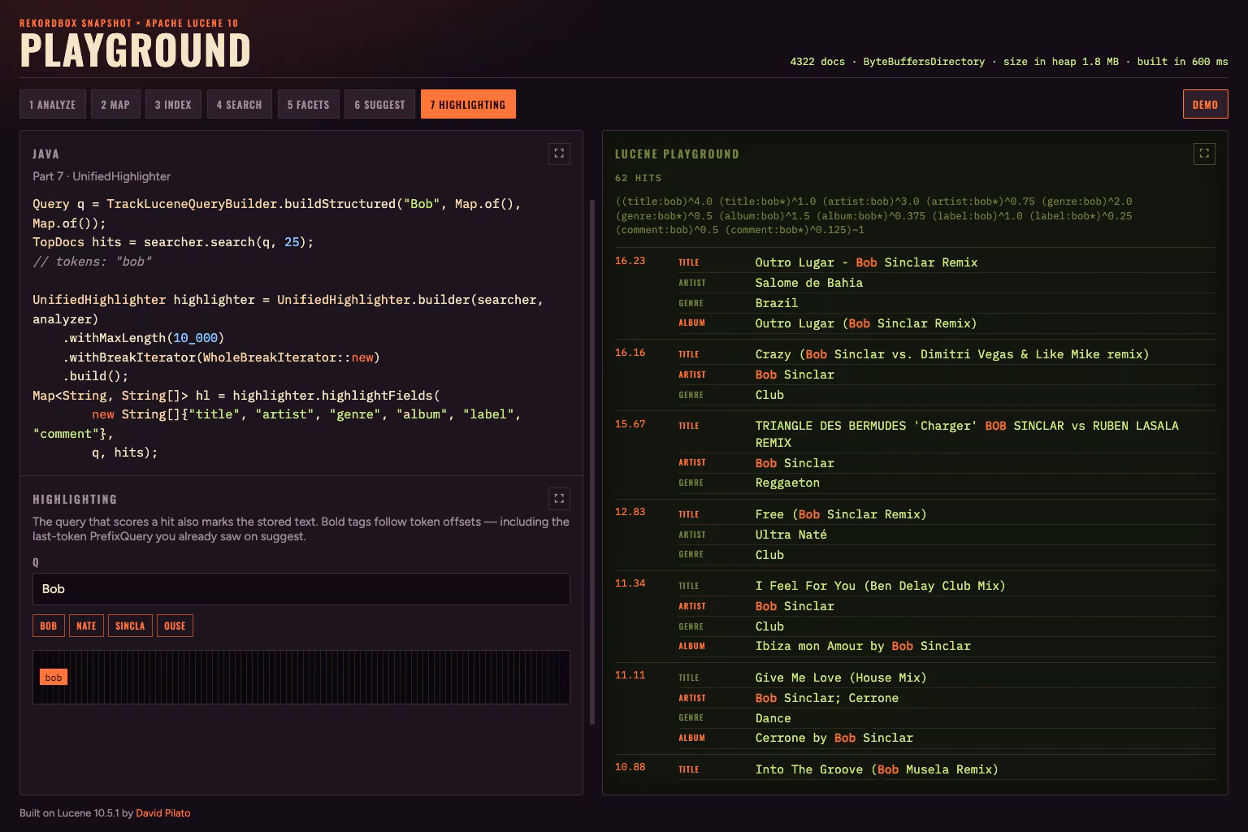Screen dimensions: 1248x832
Task: Click the NATE suggestion chip
Action: [86, 626]
